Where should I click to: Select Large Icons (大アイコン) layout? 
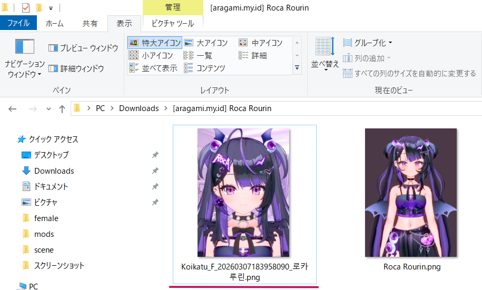pos(206,43)
